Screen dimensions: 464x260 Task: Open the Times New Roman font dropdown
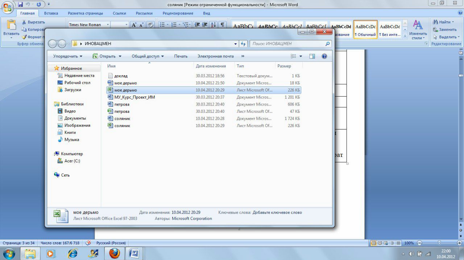point(108,25)
